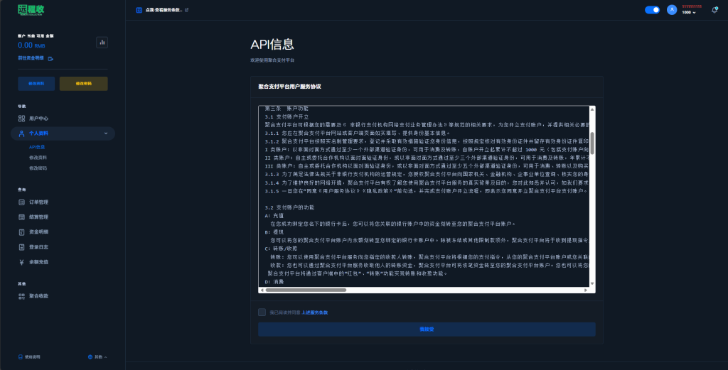The image size is (728, 370).
Task: Click the 'C: 转账/收款' line
Action: click(x=282, y=249)
